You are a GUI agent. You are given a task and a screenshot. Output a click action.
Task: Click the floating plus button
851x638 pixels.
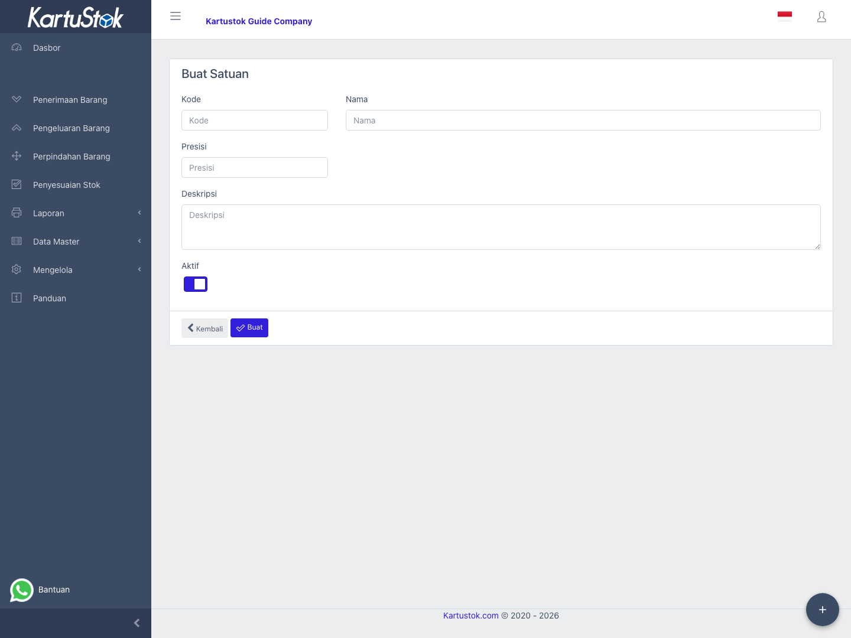823,610
